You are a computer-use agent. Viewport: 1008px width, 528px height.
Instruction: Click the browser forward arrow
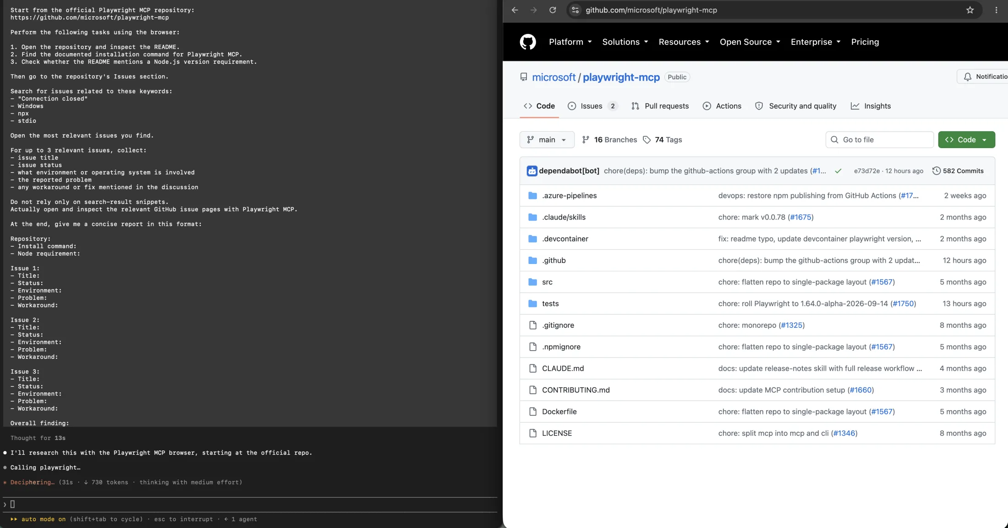534,10
